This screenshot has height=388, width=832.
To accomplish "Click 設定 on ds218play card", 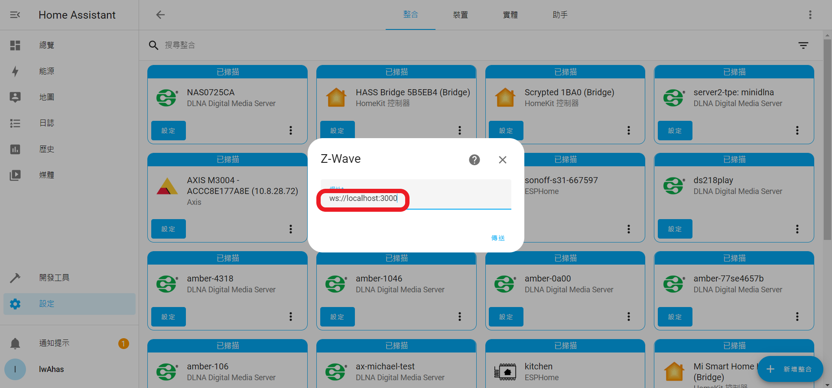I will point(675,229).
